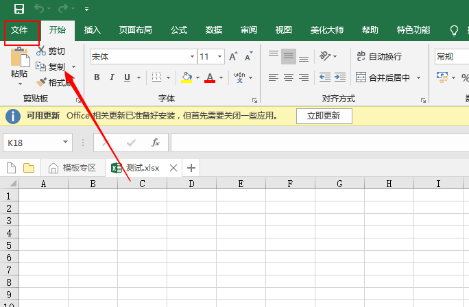The height and width of the screenshot is (307, 469).
Task: Toggle Underline formatting
Action: click(x=127, y=77)
